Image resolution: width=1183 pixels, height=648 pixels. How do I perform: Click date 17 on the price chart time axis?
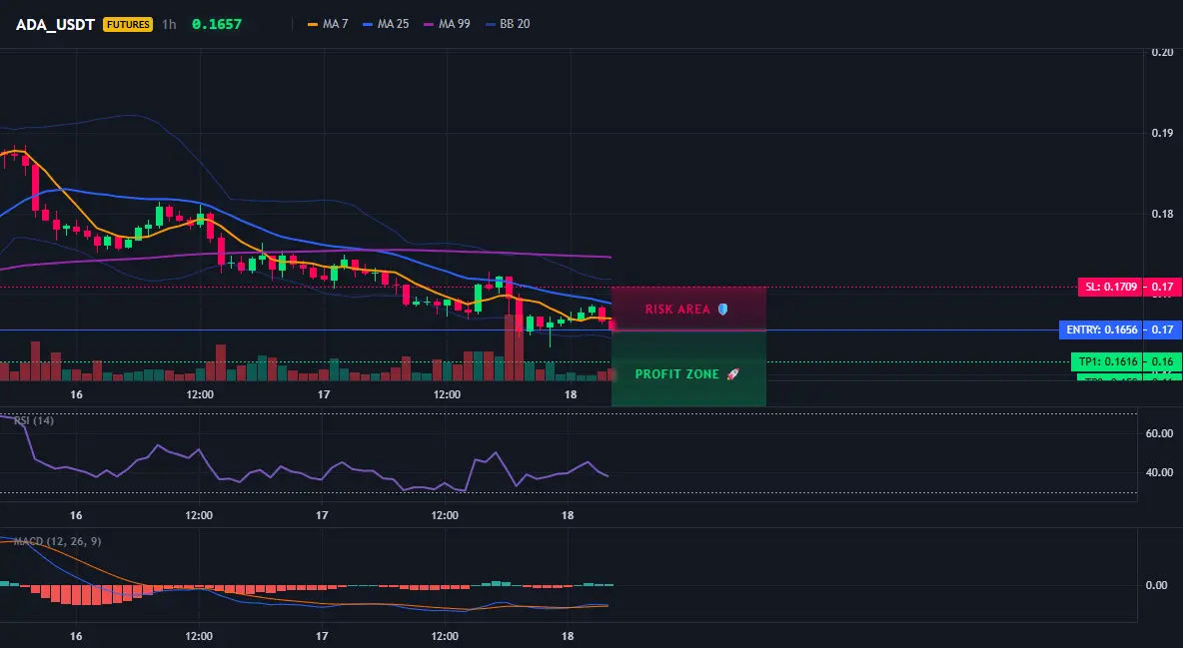[324, 394]
